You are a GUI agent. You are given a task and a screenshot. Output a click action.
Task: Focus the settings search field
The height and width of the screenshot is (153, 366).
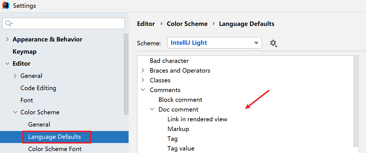point(67,23)
